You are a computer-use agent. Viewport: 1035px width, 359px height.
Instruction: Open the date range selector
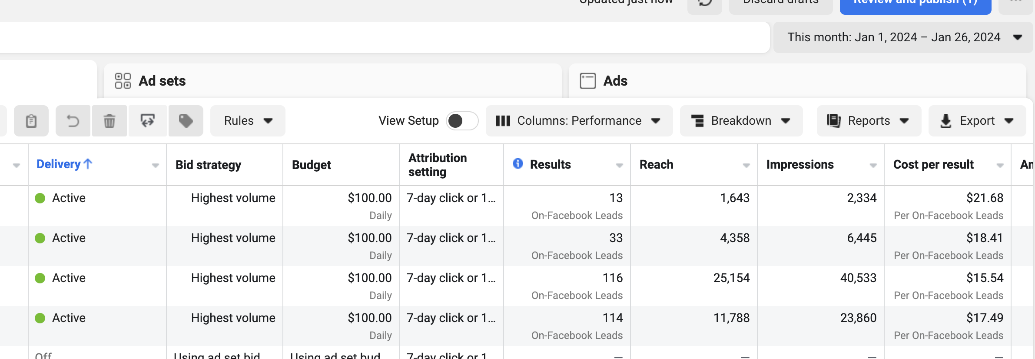tap(903, 37)
